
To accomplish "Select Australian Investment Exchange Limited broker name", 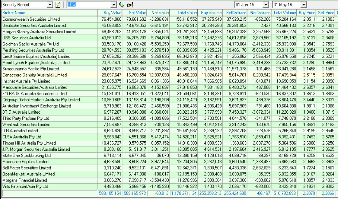I will [x=37, y=106].
